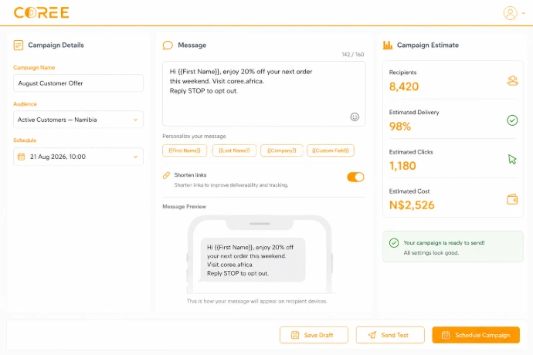The image size is (533, 355).
Task: Toggle the Shorten links switch
Action: tap(355, 177)
